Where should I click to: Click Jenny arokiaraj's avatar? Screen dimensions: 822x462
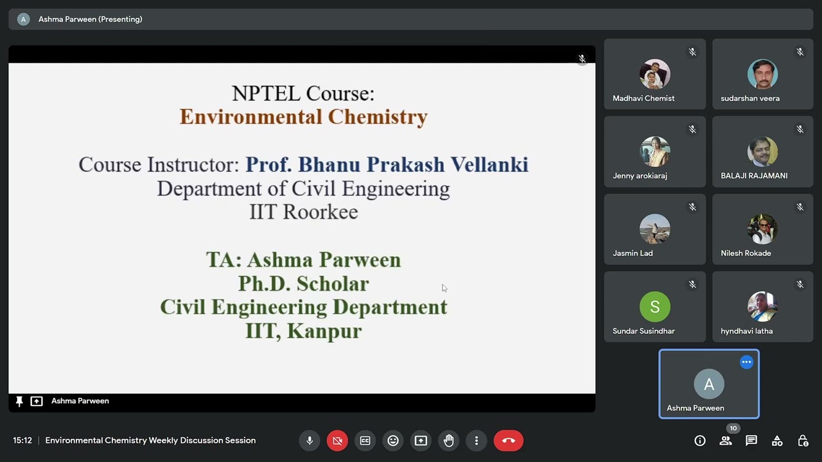pos(654,151)
